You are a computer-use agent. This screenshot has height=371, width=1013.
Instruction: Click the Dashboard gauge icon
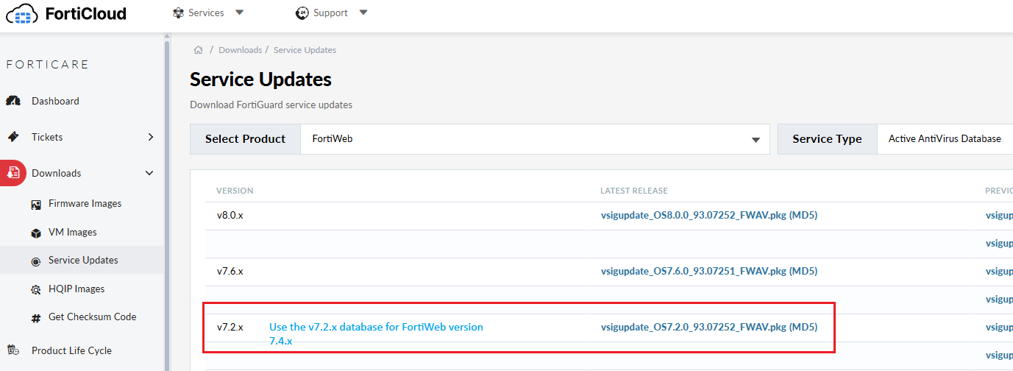[x=13, y=101]
